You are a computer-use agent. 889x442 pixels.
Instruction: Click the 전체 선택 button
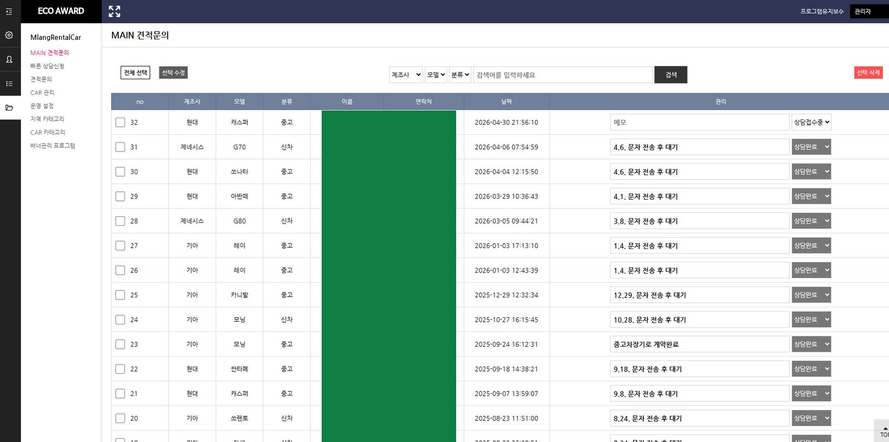pyautogui.click(x=136, y=73)
